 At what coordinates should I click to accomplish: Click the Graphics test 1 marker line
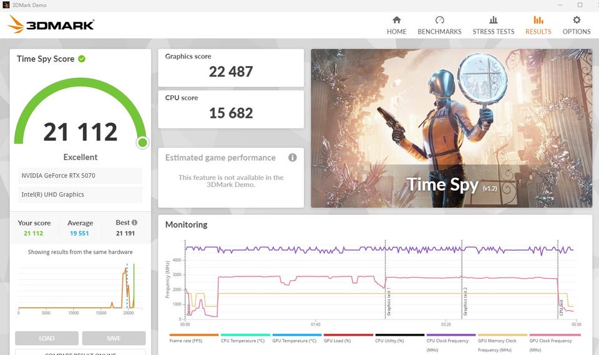385,279
